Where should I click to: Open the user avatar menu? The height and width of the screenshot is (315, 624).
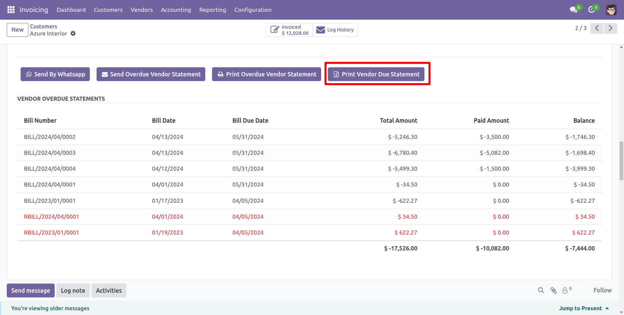click(611, 10)
